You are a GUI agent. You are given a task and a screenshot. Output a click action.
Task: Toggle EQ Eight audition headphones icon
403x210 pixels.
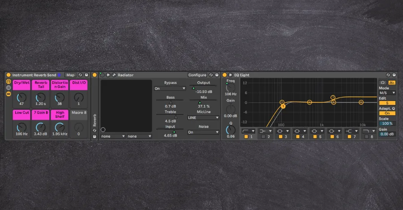click(383, 83)
